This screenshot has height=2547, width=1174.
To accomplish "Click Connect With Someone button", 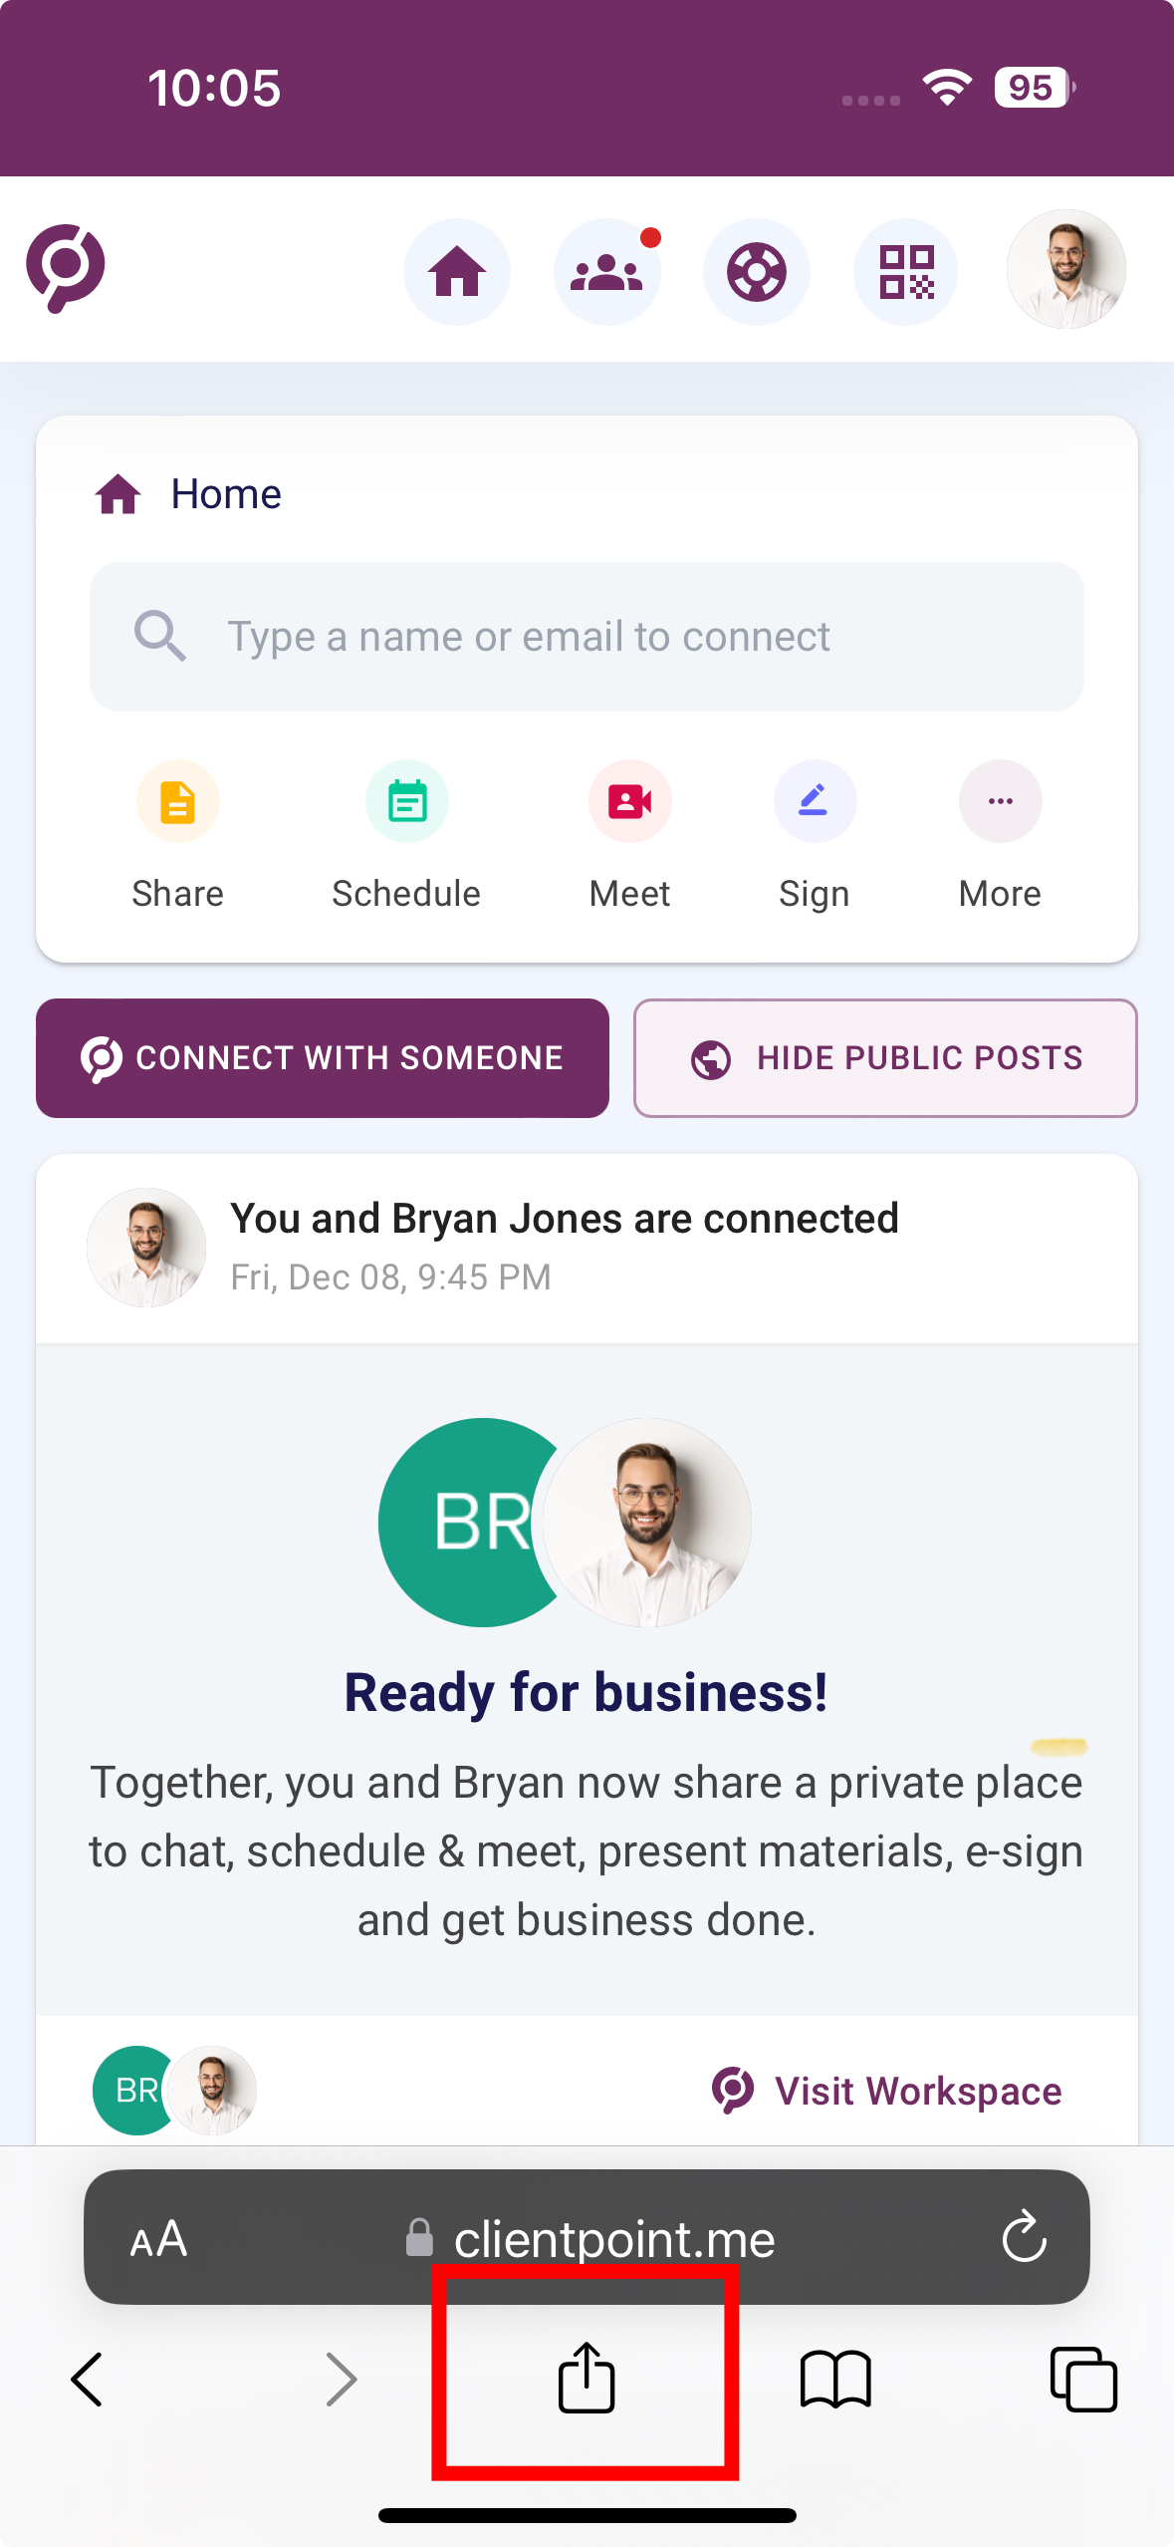I will coord(323,1058).
